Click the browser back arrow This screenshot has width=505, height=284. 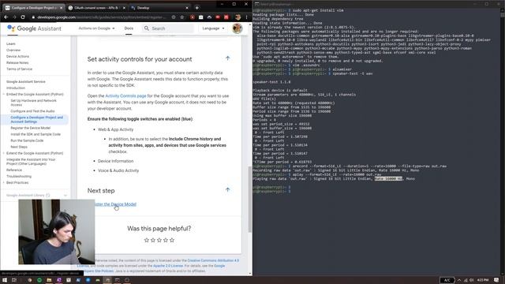6,17
